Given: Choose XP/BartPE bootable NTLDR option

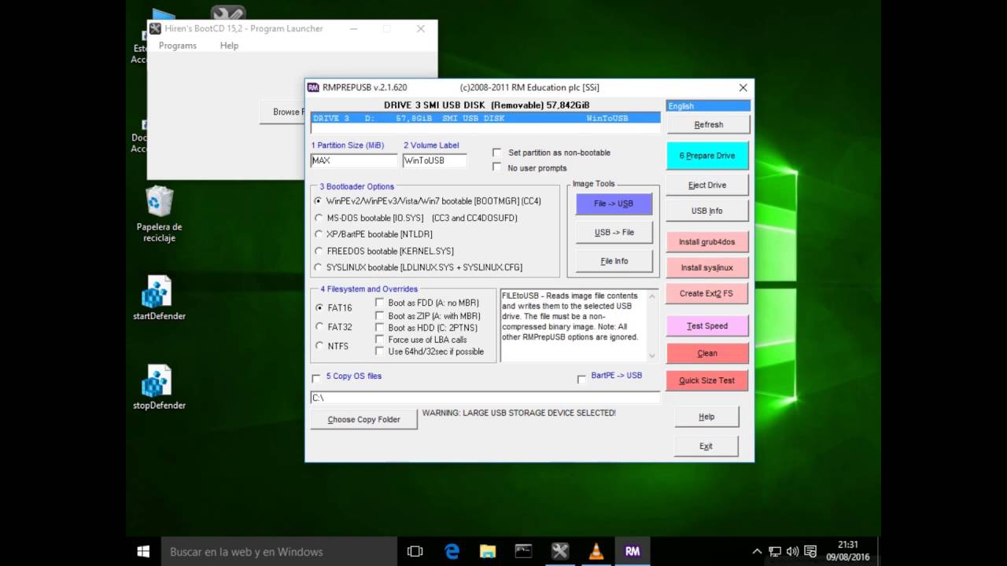Looking at the screenshot, I should click(319, 234).
